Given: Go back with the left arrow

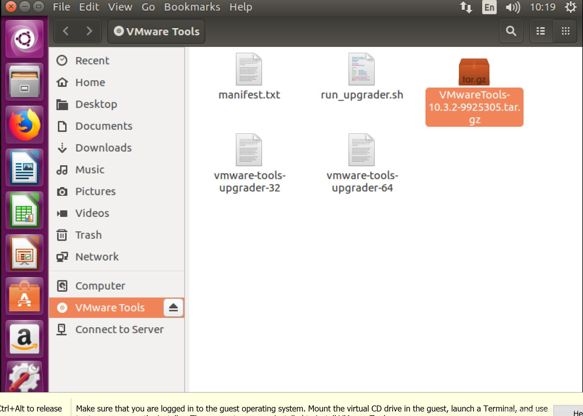Looking at the screenshot, I should pos(66,31).
